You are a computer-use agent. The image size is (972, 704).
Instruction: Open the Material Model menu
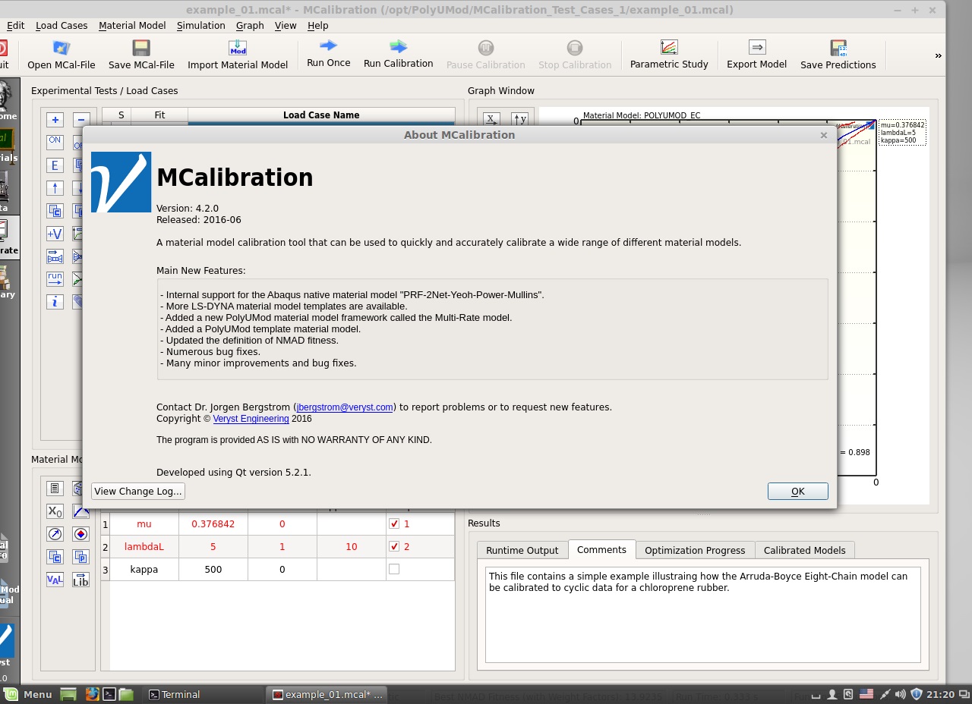(x=132, y=25)
